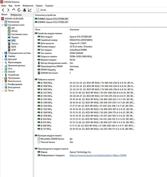167x177 pixels.
Task: Click the DirectX Xbox icon
Action: pyautogui.click(x=6, y=72)
